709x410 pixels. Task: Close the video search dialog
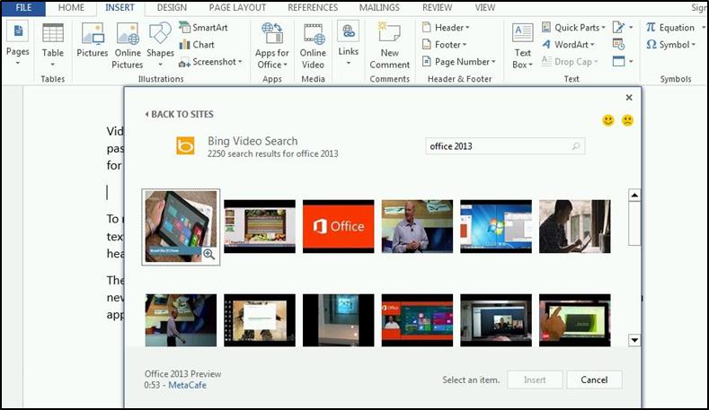pyautogui.click(x=629, y=98)
